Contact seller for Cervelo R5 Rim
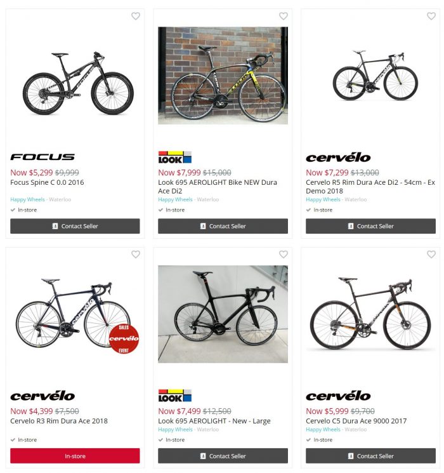Screen dimensions: 444x473 371,226
